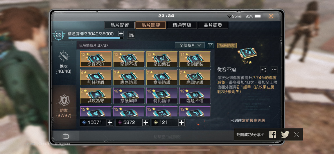Add more gold currency 121
Viewport: 334px width, 154px height.
pyautogui.click(x=181, y=123)
